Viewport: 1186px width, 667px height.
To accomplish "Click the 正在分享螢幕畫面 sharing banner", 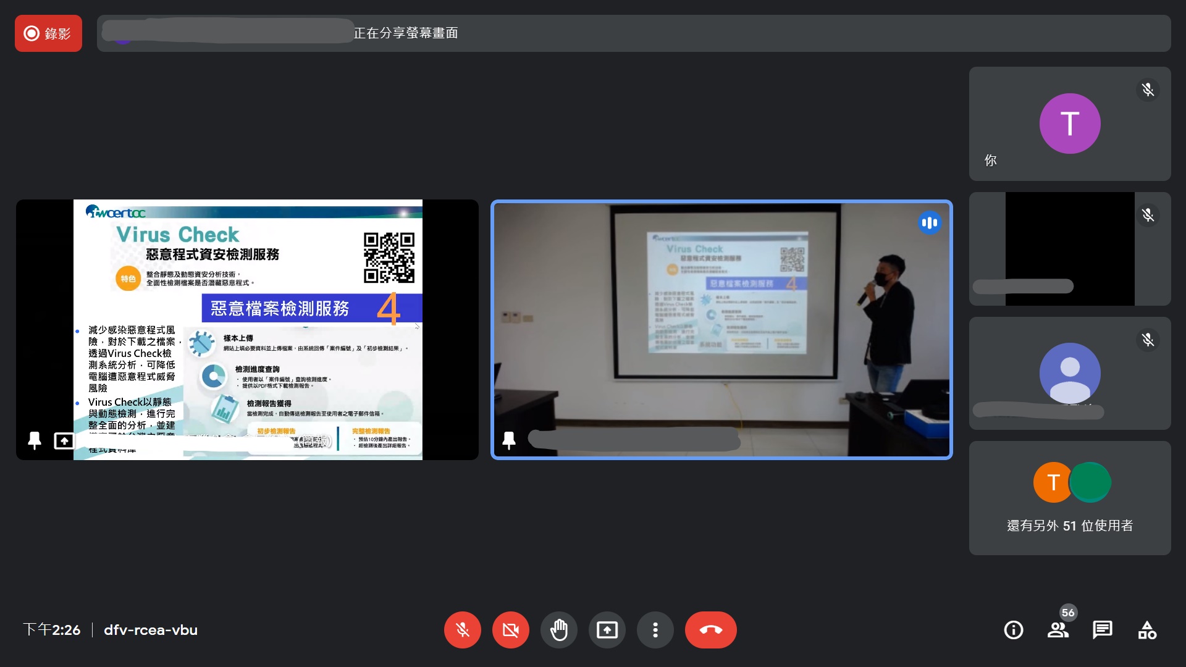I will click(x=406, y=33).
